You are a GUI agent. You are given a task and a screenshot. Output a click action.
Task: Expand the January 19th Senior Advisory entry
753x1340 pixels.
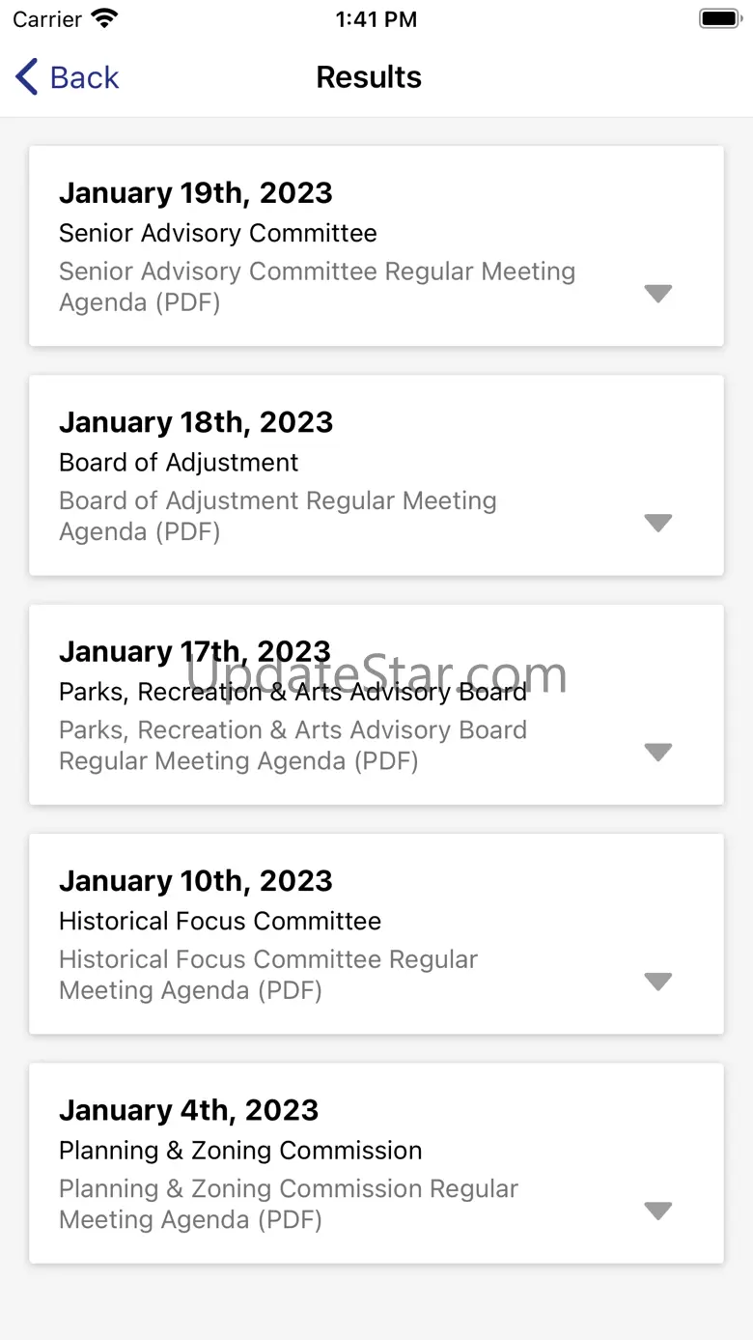(657, 294)
